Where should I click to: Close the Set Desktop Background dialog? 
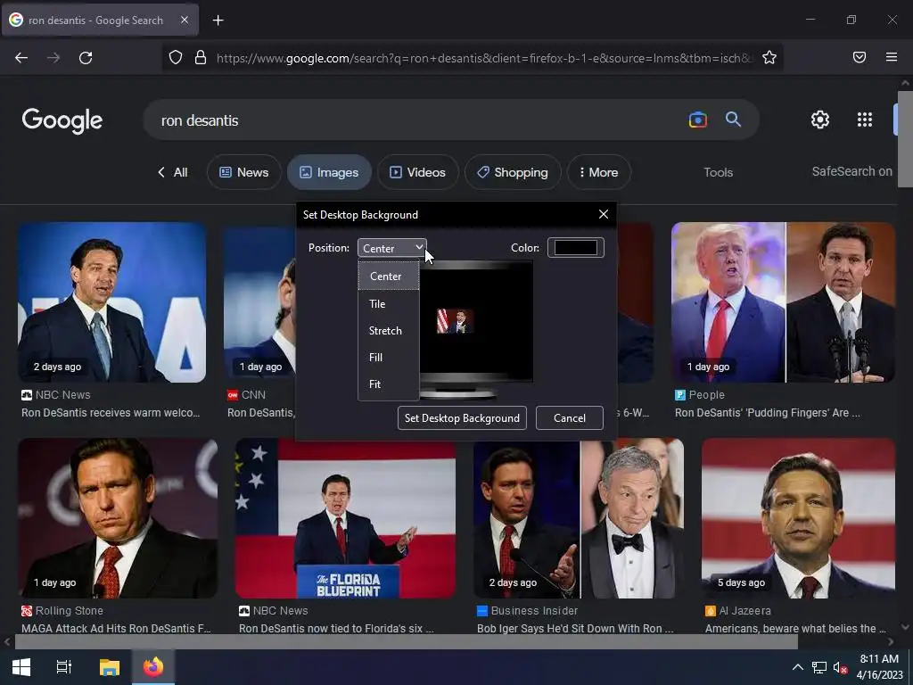pos(604,214)
